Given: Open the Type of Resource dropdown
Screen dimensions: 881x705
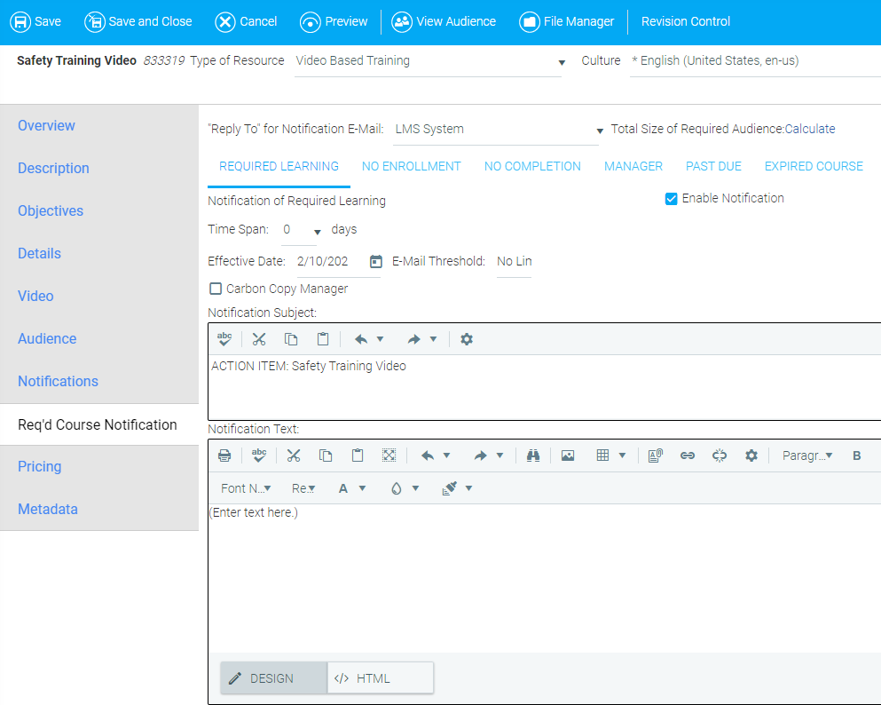Looking at the screenshot, I should (562, 62).
